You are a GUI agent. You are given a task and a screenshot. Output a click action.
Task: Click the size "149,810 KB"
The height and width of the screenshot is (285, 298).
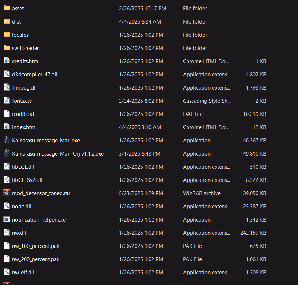(253, 154)
